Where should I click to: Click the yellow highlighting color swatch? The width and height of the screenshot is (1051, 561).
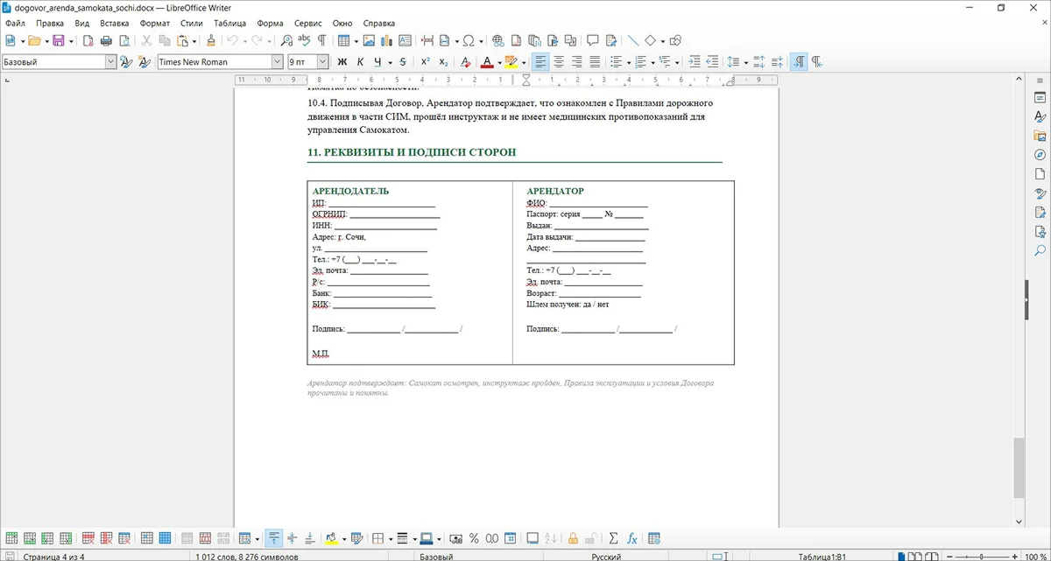tap(511, 62)
